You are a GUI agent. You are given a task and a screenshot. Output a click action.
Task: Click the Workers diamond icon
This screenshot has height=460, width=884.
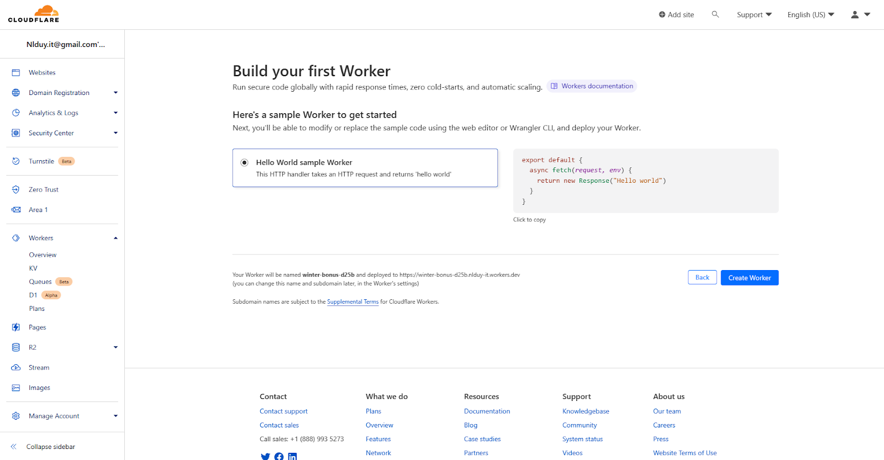tap(16, 238)
